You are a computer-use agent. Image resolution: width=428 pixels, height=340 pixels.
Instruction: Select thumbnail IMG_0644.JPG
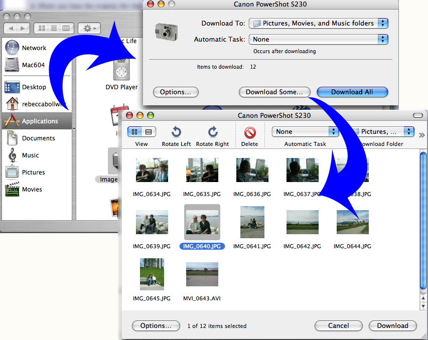[352, 222]
